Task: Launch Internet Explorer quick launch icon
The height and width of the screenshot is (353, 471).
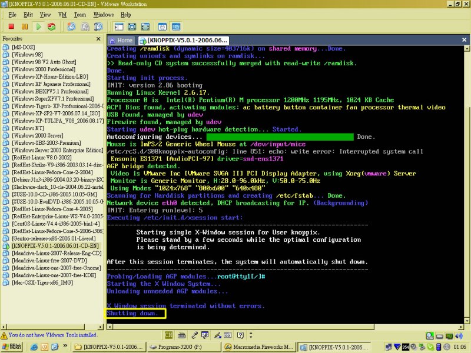Action: pyautogui.click(x=34, y=347)
